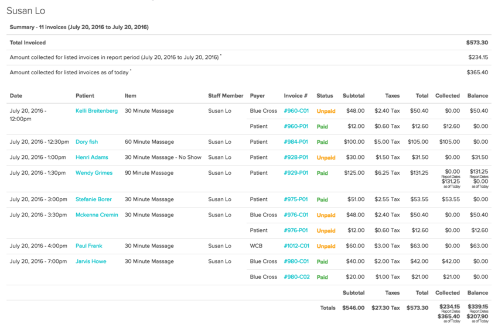Select patient Stefanie Borer
This screenshot has width=498, height=335.
click(94, 199)
